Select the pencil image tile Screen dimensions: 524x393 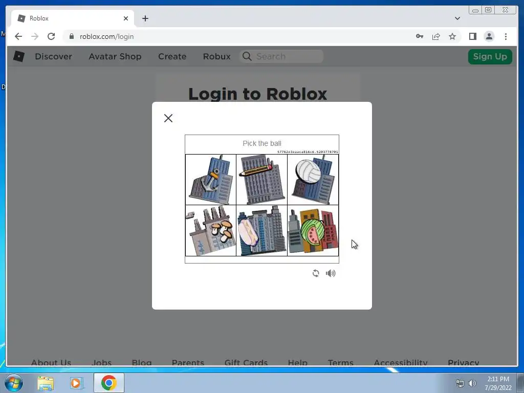261,180
